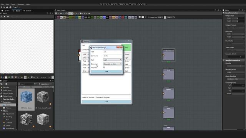Image resolution: width=246 pixels, height=138 pixels.
Task: Adjust the Cropping Area Left slider
Action: click(x=238, y=85)
